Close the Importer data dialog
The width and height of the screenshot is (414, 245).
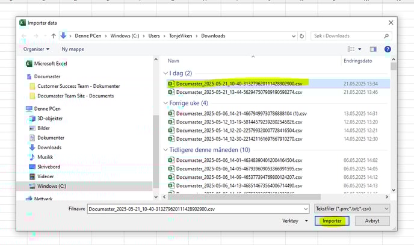391,23
